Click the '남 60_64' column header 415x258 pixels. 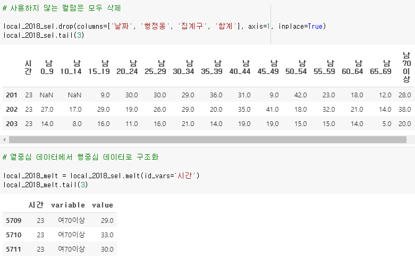coord(352,67)
